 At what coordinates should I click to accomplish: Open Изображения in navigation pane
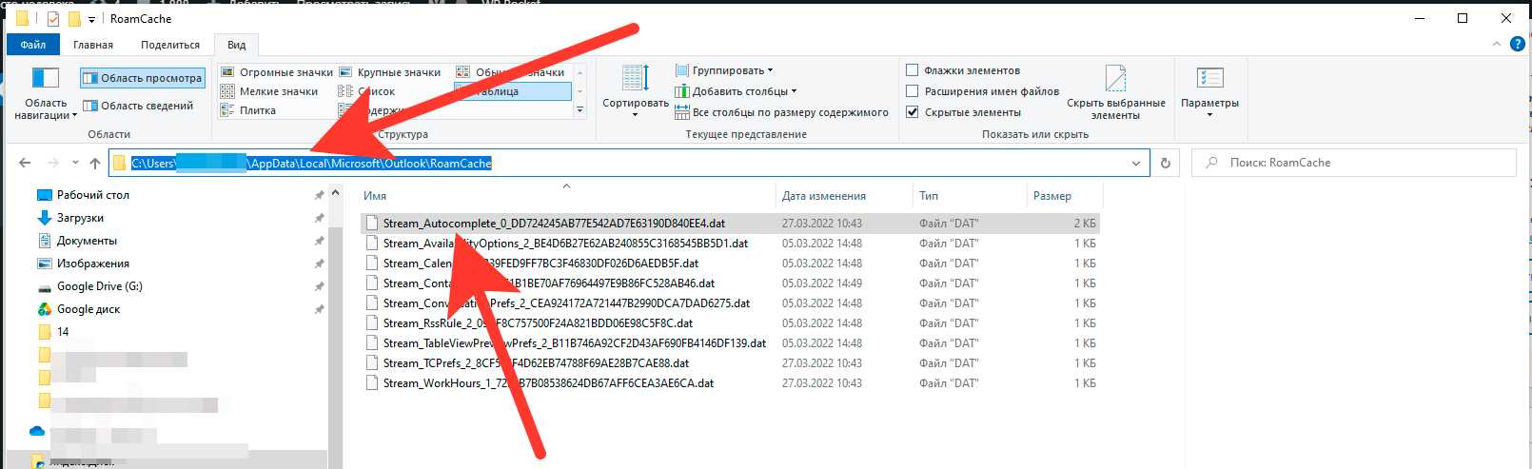pyautogui.click(x=92, y=264)
